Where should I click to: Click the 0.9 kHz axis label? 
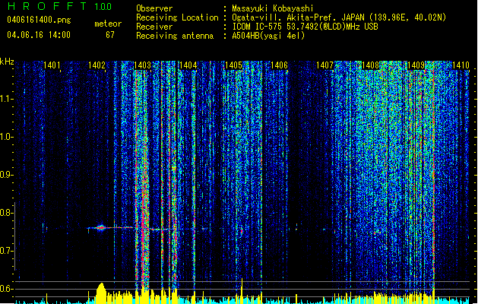(x=6, y=175)
